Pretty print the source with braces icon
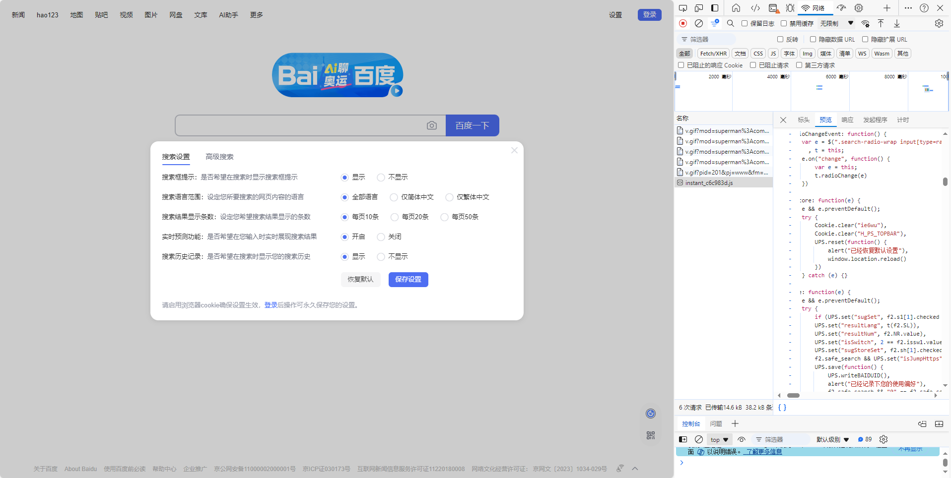951x478 pixels. [782, 408]
